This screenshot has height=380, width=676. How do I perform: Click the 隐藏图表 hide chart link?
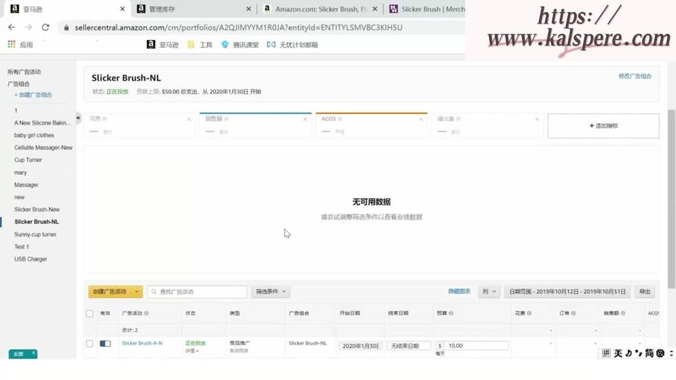click(x=459, y=291)
